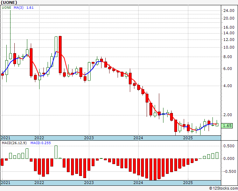Click the large red candle from 13.00

pyautogui.click(x=60, y=55)
